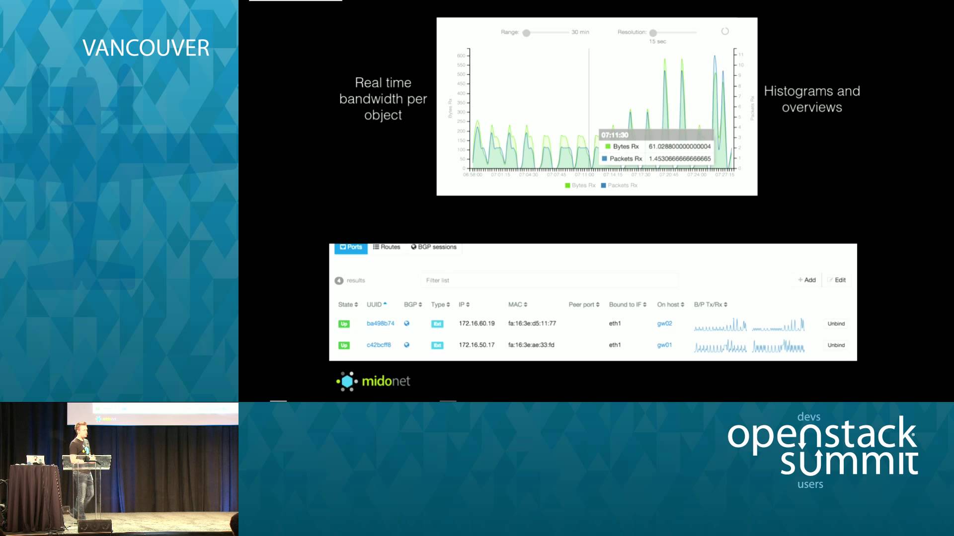The width and height of the screenshot is (954, 536).
Task: Click the Up state indicator for port c42bcff8
Action: [x=343, y=345]
